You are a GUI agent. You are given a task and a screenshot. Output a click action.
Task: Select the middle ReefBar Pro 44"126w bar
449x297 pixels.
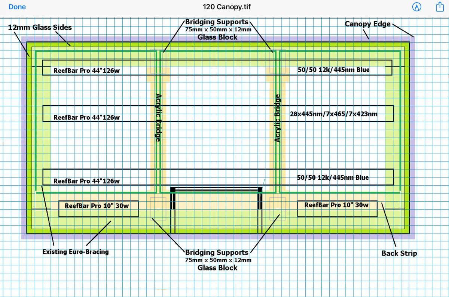218,114
